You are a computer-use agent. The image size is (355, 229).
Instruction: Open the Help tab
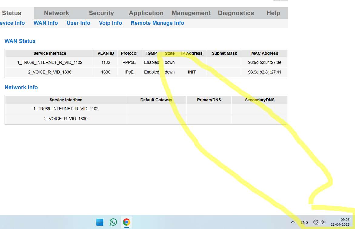pos(273,13)
